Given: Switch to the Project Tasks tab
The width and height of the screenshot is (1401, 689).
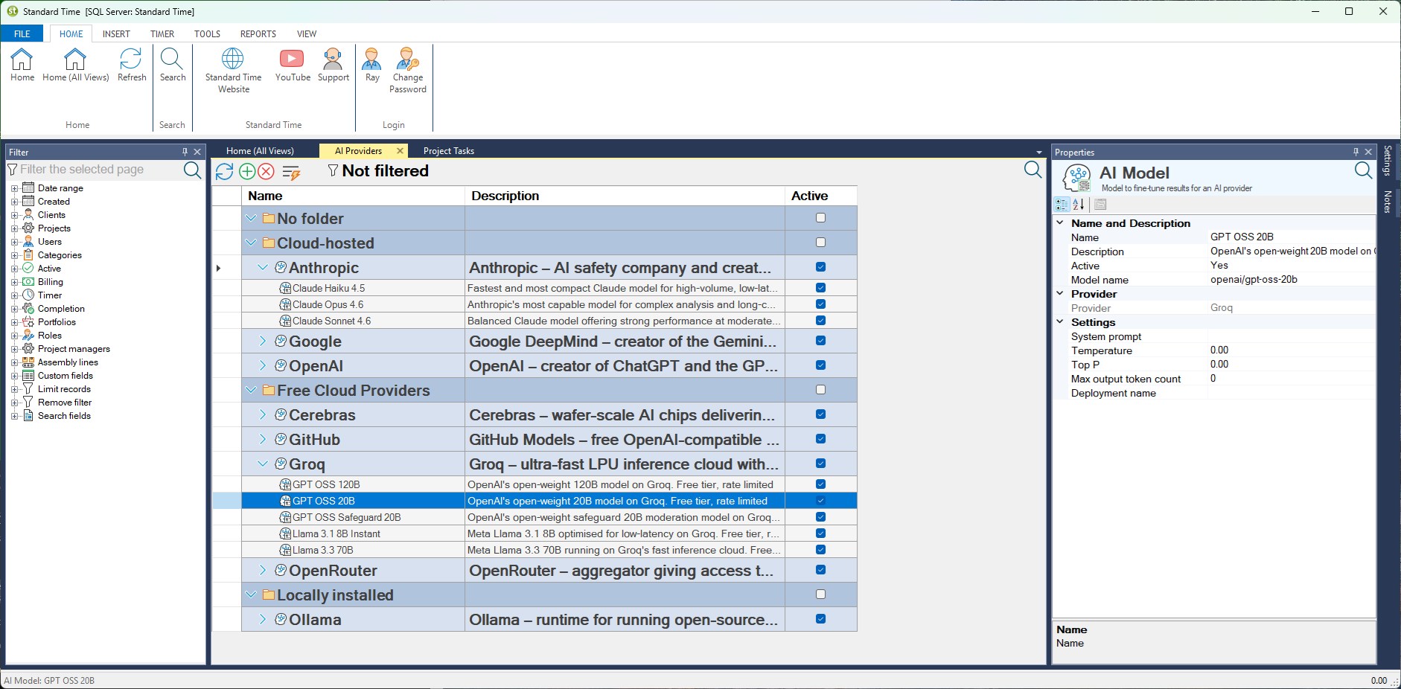Looking at the screenshot, I should pos(447,150).
